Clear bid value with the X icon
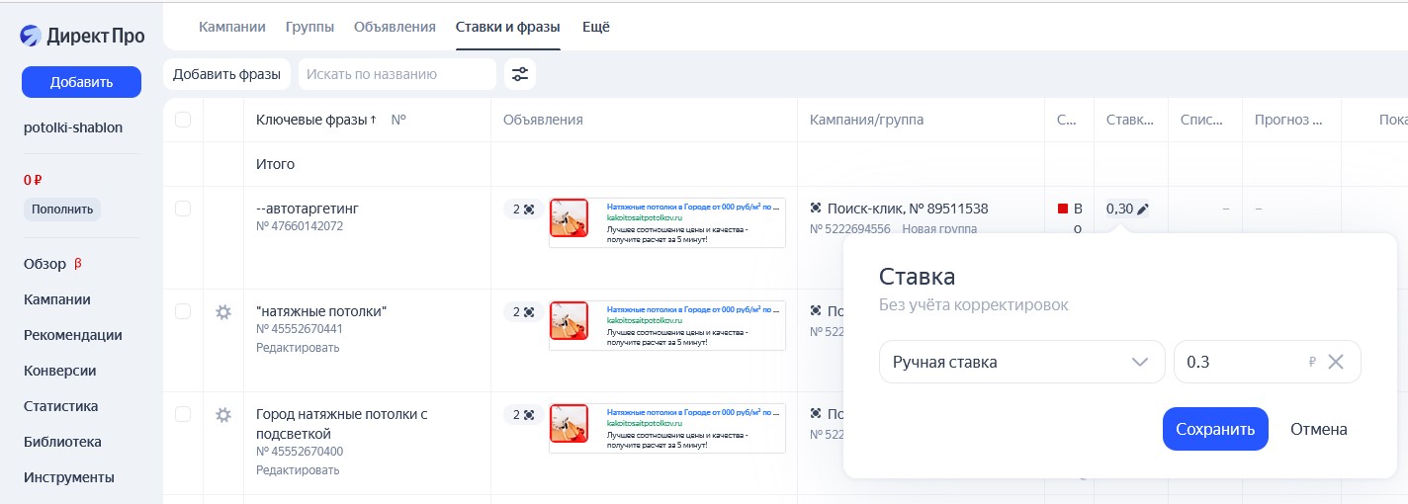 pos(1336,362)
